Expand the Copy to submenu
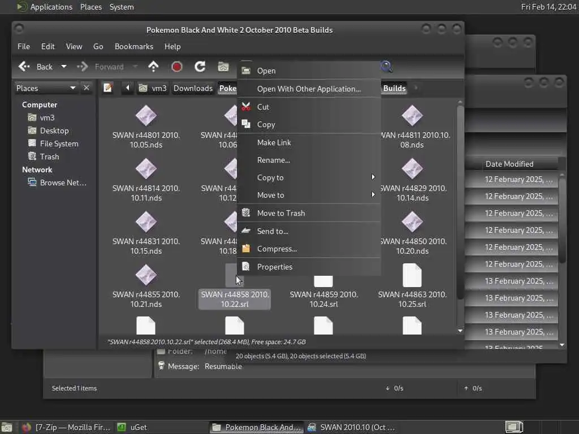This screenshot has height=434, width=579. 309,177
